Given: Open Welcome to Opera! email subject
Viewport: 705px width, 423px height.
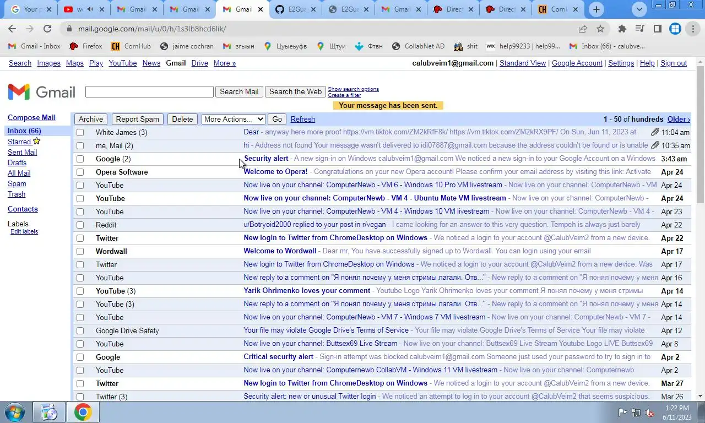Looking at the screenshot, I should tap(275, 172).
